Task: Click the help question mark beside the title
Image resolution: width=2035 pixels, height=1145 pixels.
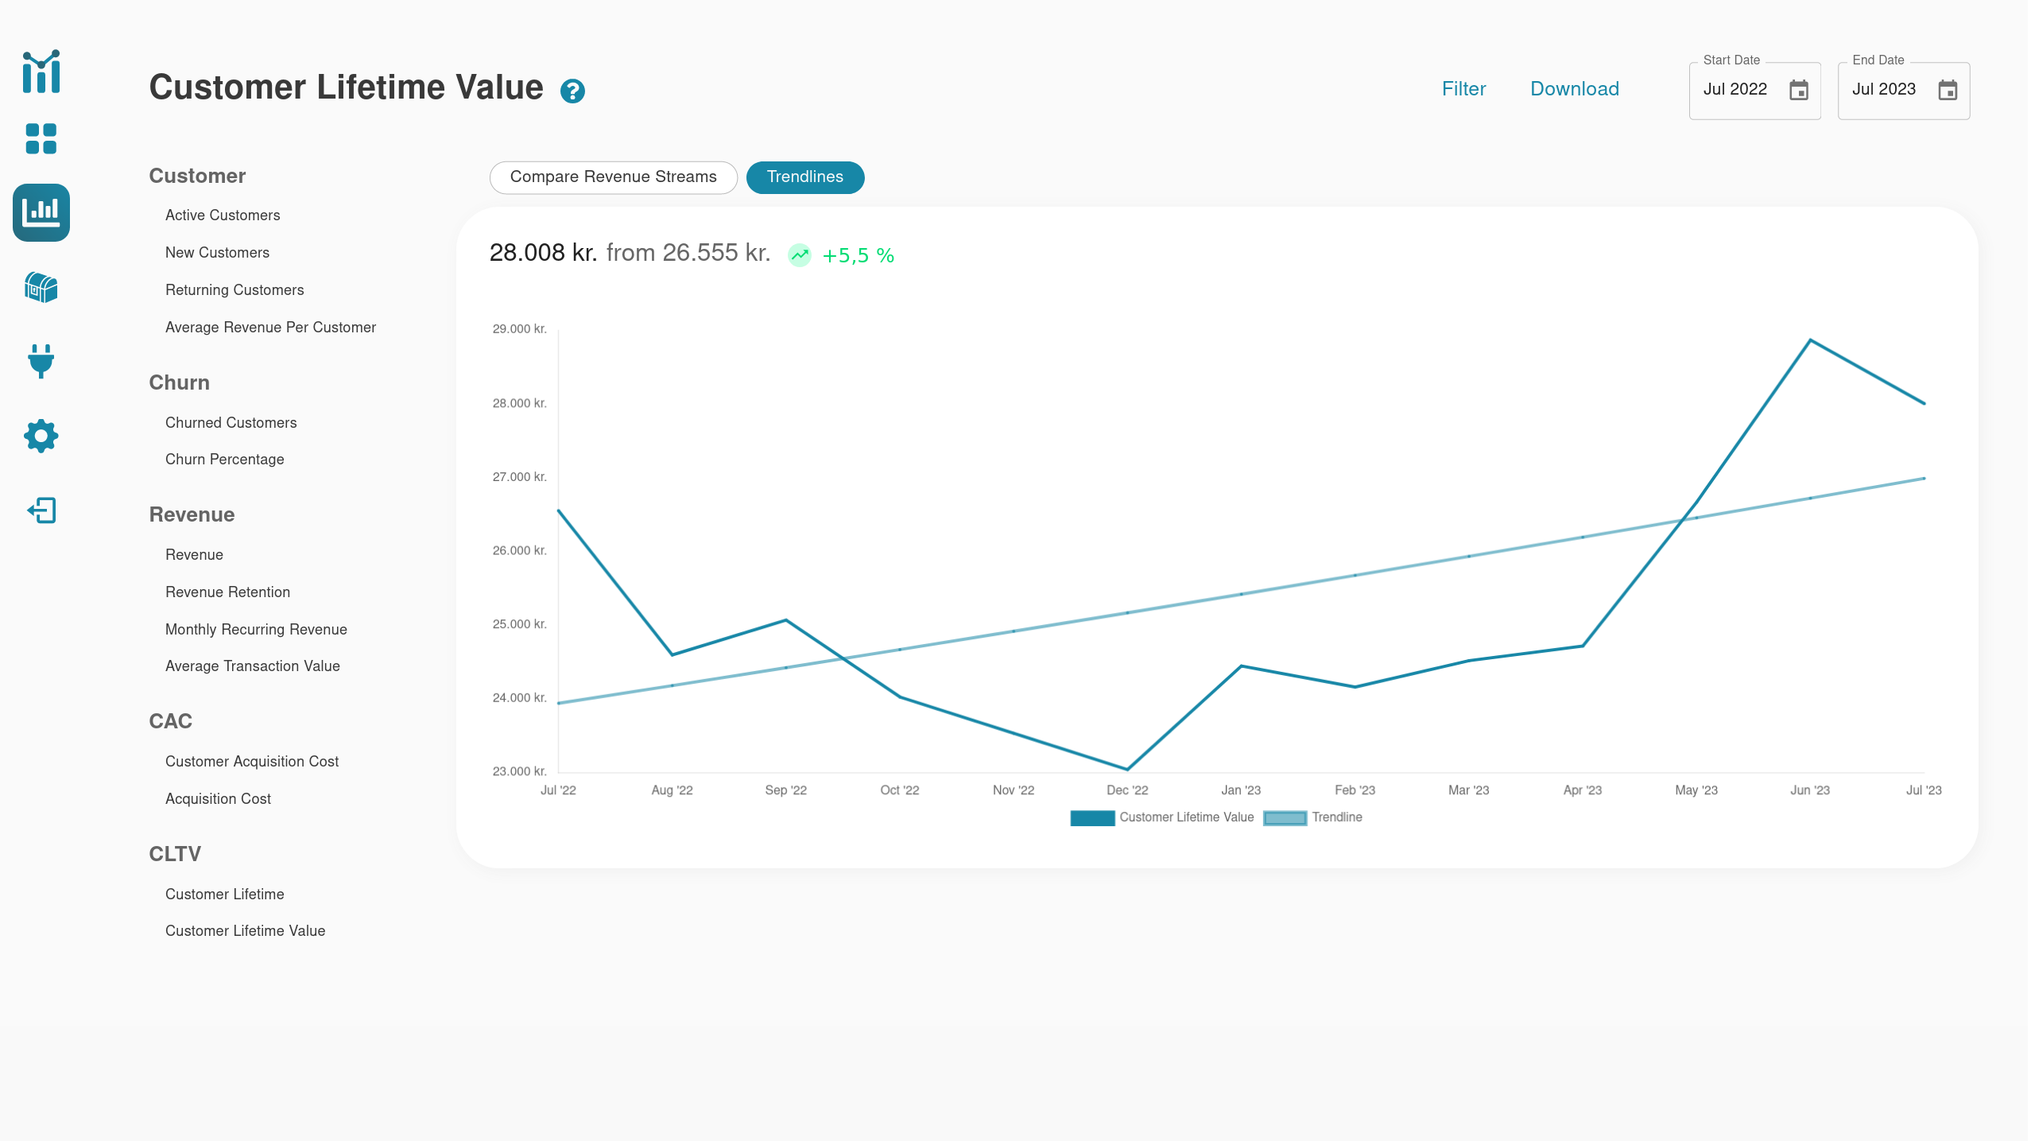Action: pos(572,91)
